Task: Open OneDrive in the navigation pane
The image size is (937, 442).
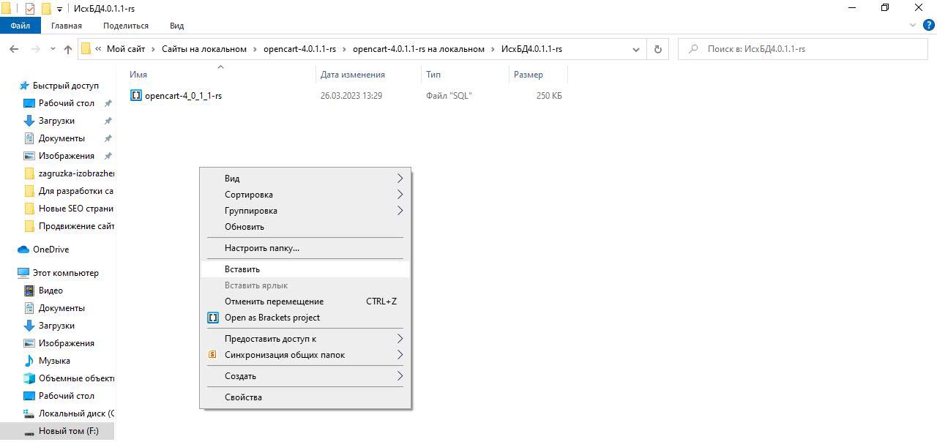Action: point(51,250)
